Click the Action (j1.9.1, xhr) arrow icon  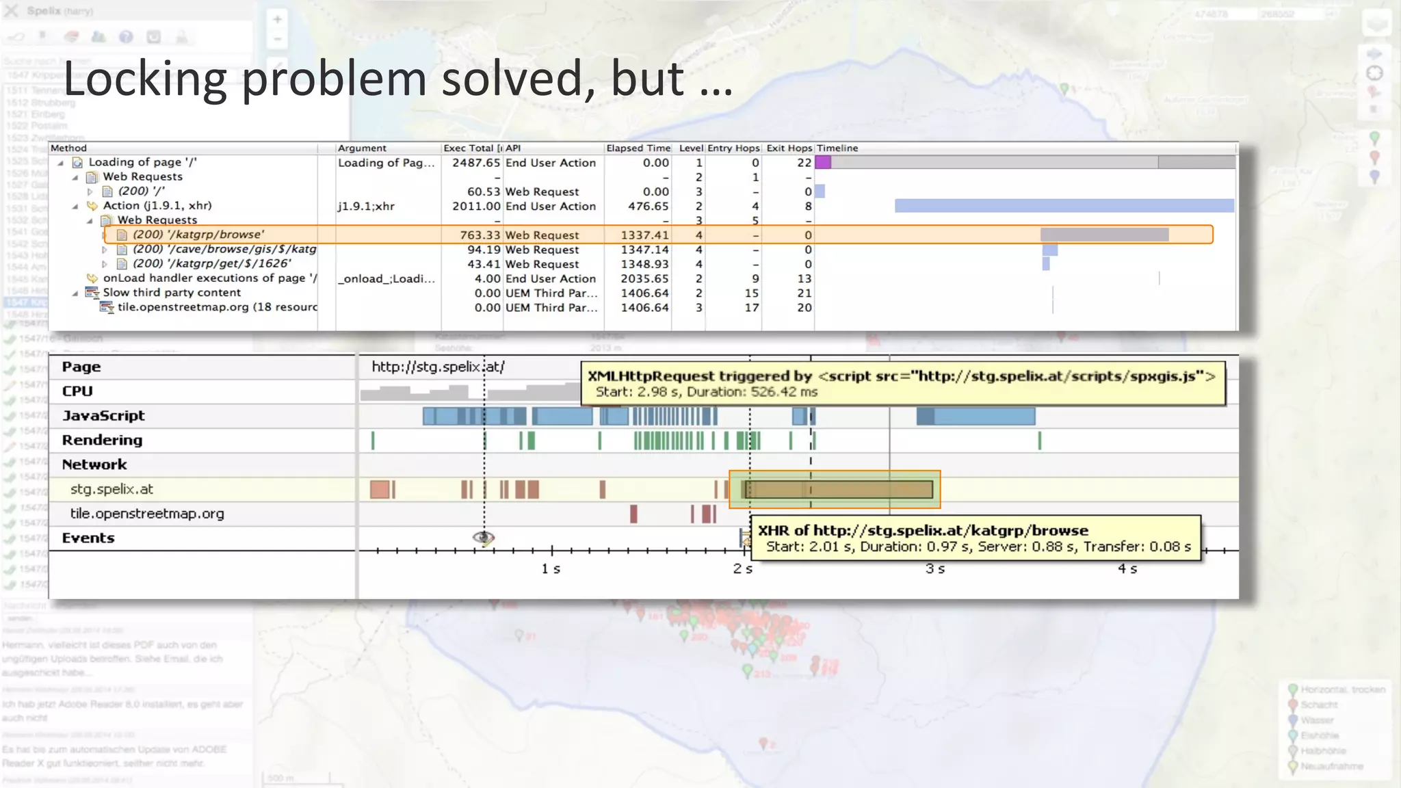pyautogui.click(x=92, y=206)
